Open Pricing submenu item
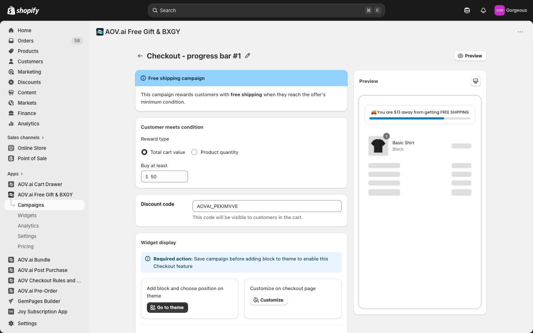This screenshot has height=333, width=533. (44, 246)
